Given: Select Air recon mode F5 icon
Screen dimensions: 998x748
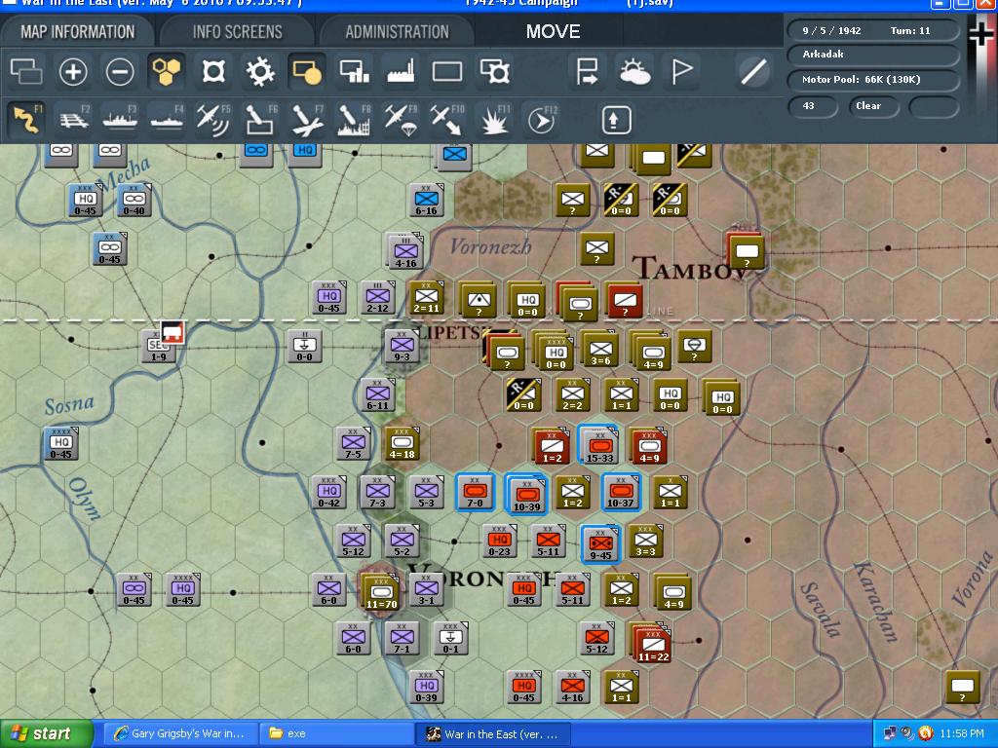Looking at the screenshot, I should (213, 120).
